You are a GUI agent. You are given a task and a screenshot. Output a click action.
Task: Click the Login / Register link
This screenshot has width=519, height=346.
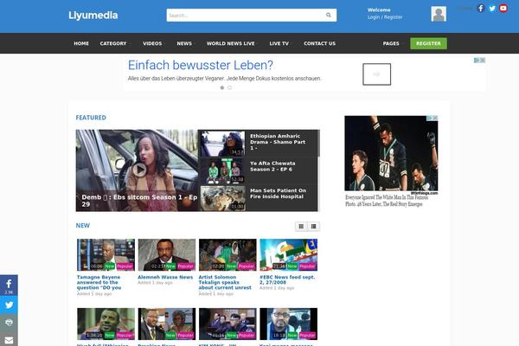(x=385, y=17)
